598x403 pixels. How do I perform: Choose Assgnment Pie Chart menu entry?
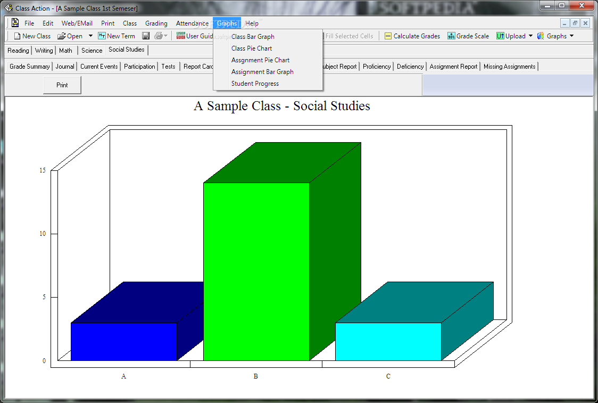coord(268,60)
